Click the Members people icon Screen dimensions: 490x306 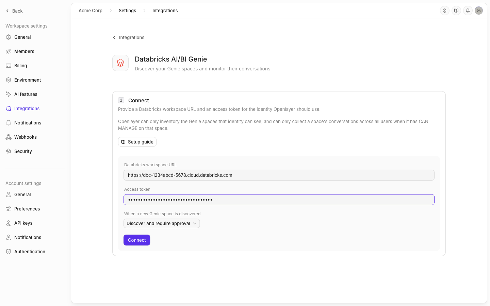point(9,51)
